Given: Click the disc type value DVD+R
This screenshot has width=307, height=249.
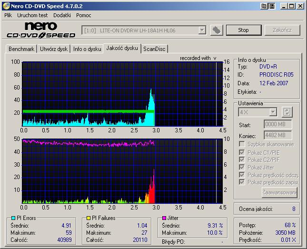Looking at the screenshot, I should [x=268, y=67].
